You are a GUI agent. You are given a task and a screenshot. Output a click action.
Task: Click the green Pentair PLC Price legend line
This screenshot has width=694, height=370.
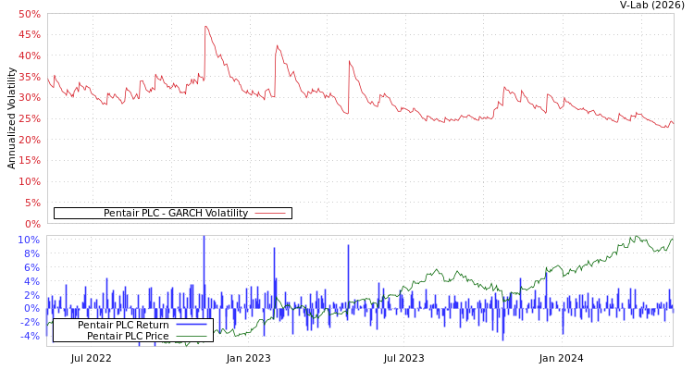191,336
